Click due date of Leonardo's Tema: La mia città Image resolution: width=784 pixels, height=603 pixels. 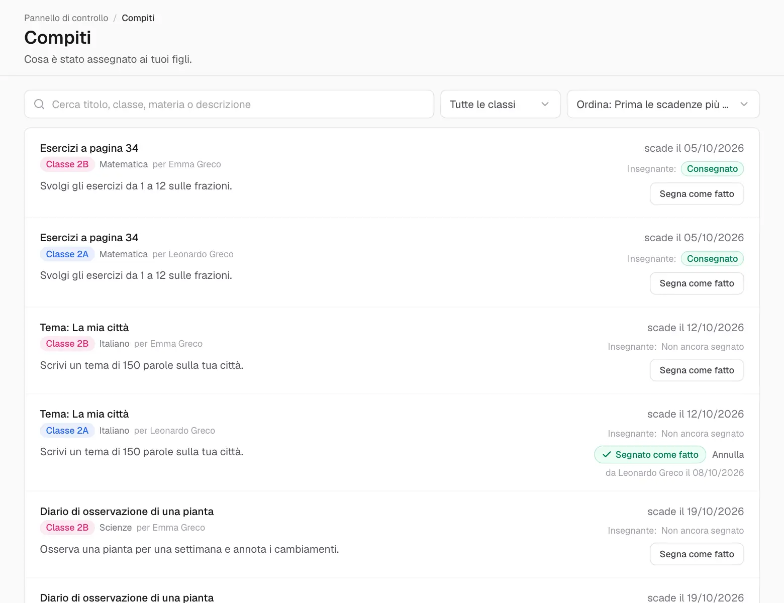coord(696,414)
